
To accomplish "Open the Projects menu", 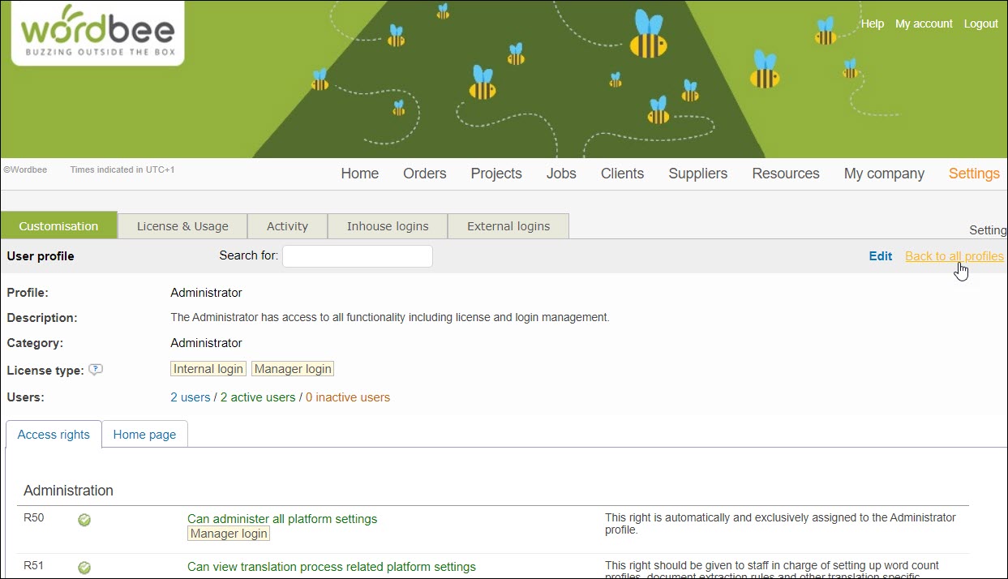I will pyautogui.click(x=496, y=174).
